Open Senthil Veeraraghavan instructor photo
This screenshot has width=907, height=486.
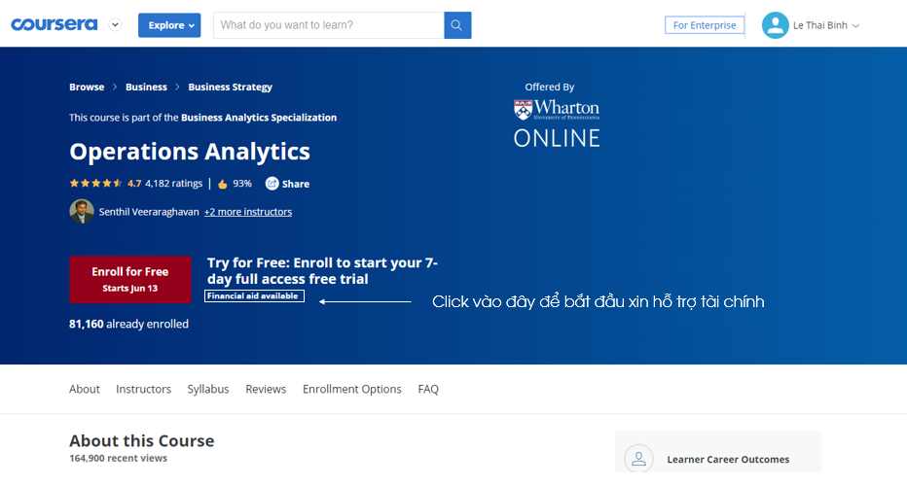pos(82,212)
